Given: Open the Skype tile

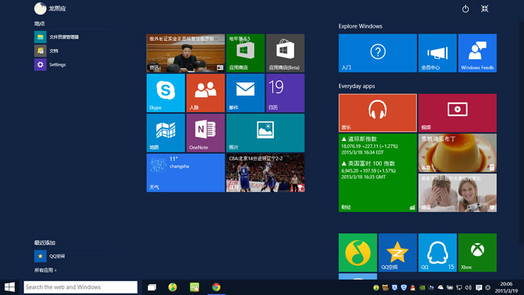Looking at the screenshot, I should pyautogui.click(x=166, y=93).
